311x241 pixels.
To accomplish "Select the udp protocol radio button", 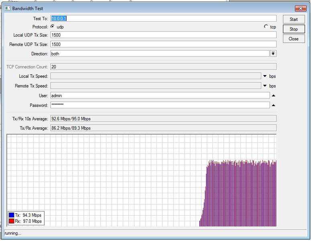I will (x=53, y=27).
